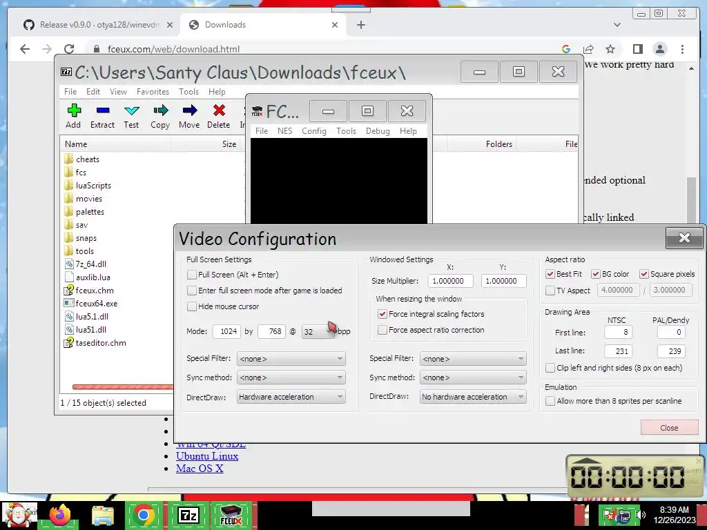Enable full screen mode after game loaded
Image resolution: width=707 pixels, height=530 pixels.
tap(192, 291)
